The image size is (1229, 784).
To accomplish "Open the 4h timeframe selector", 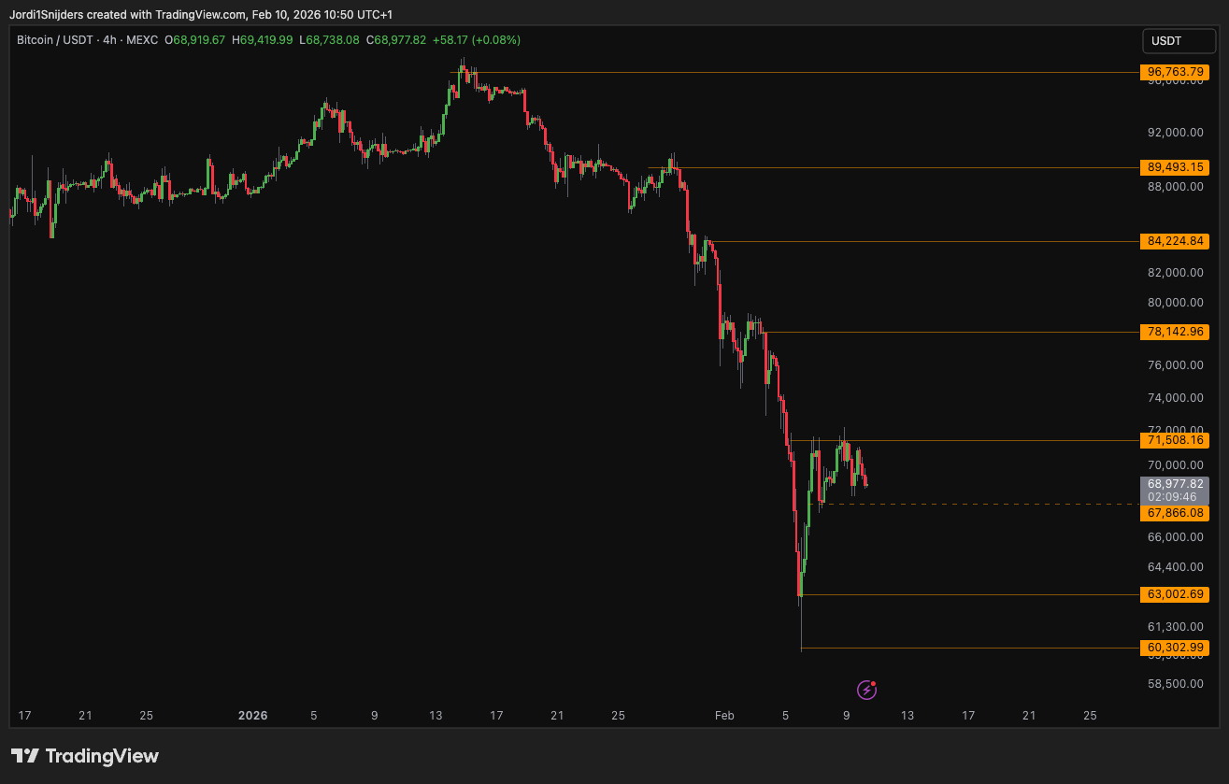I will pyautogui.click(x=107, y=40).
